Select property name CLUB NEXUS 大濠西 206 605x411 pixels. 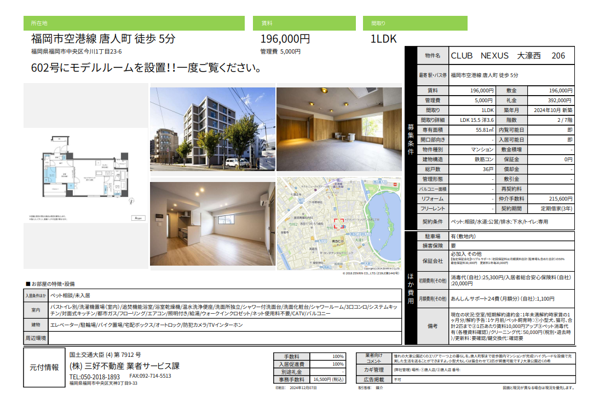coord(508,56)
